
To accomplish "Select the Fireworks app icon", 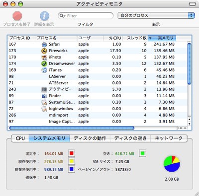I will pos(44,51).
